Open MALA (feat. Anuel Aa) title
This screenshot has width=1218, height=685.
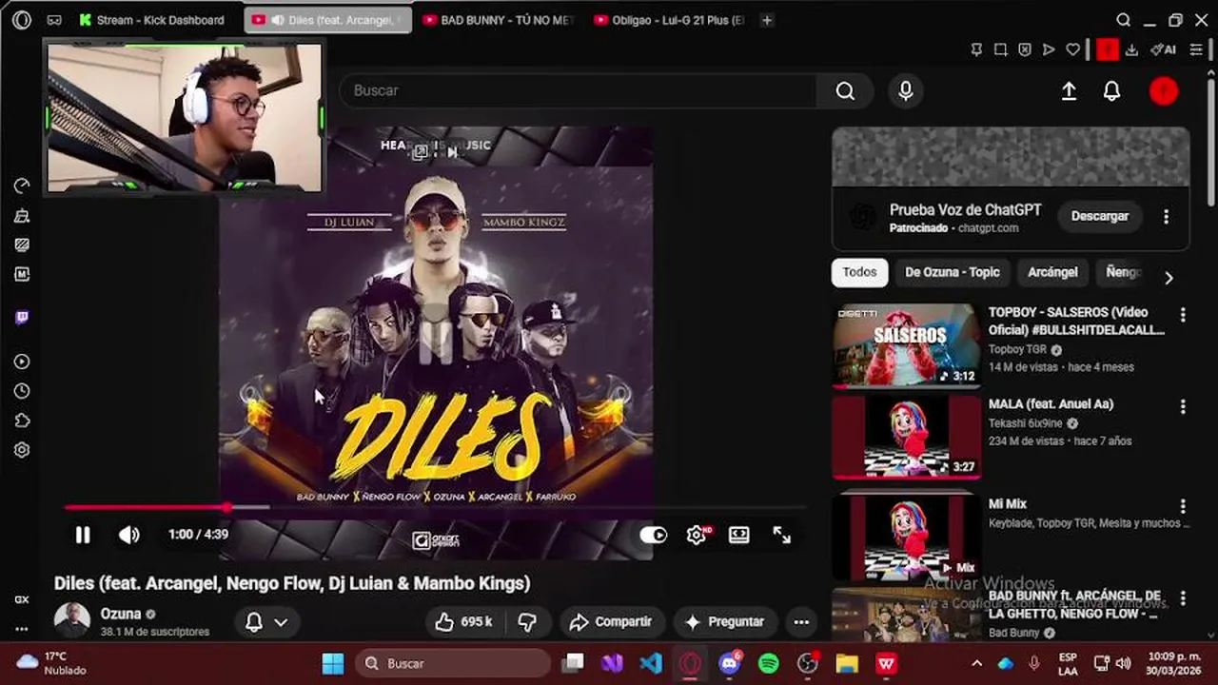point(1051,404)
